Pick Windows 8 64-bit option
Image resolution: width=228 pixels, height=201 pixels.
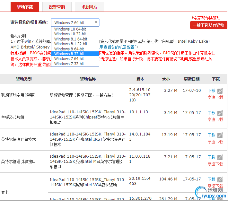pos(75,49)
